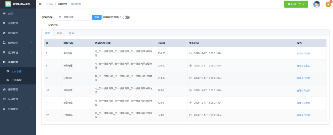333x135 pixels.
Task: Collapse the 设备数据 sidebar menu
Action: [18, 62]
